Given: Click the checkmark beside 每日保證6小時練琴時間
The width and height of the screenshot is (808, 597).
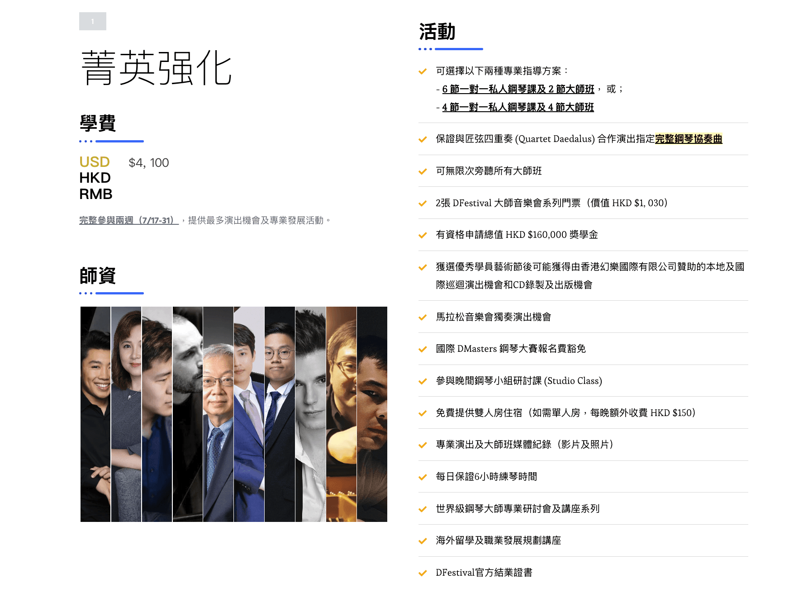Looking at the screenshot, I should point(423,477).
